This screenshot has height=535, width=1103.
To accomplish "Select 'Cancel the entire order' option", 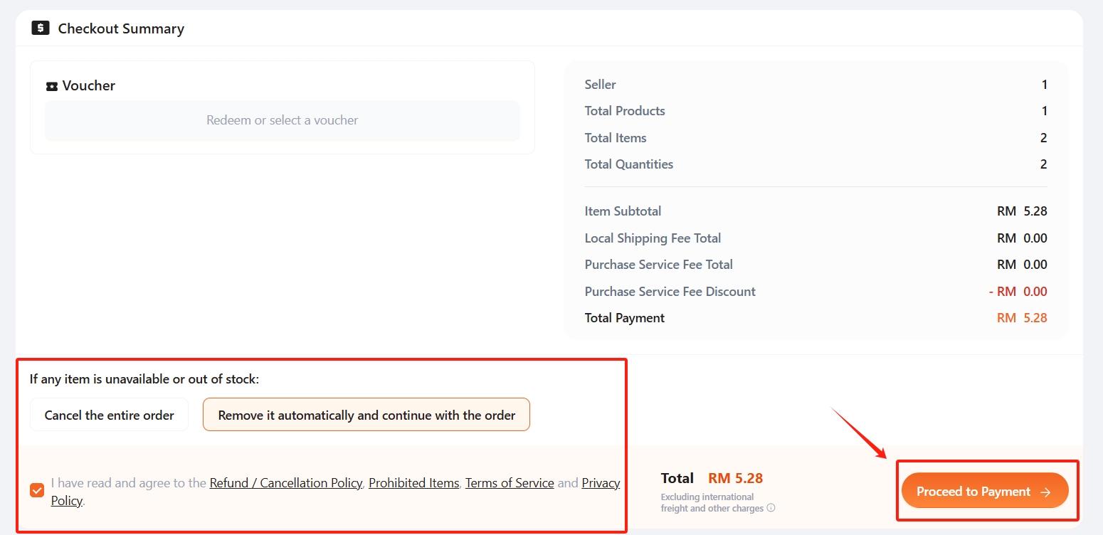I will click(x=109, y=415).
